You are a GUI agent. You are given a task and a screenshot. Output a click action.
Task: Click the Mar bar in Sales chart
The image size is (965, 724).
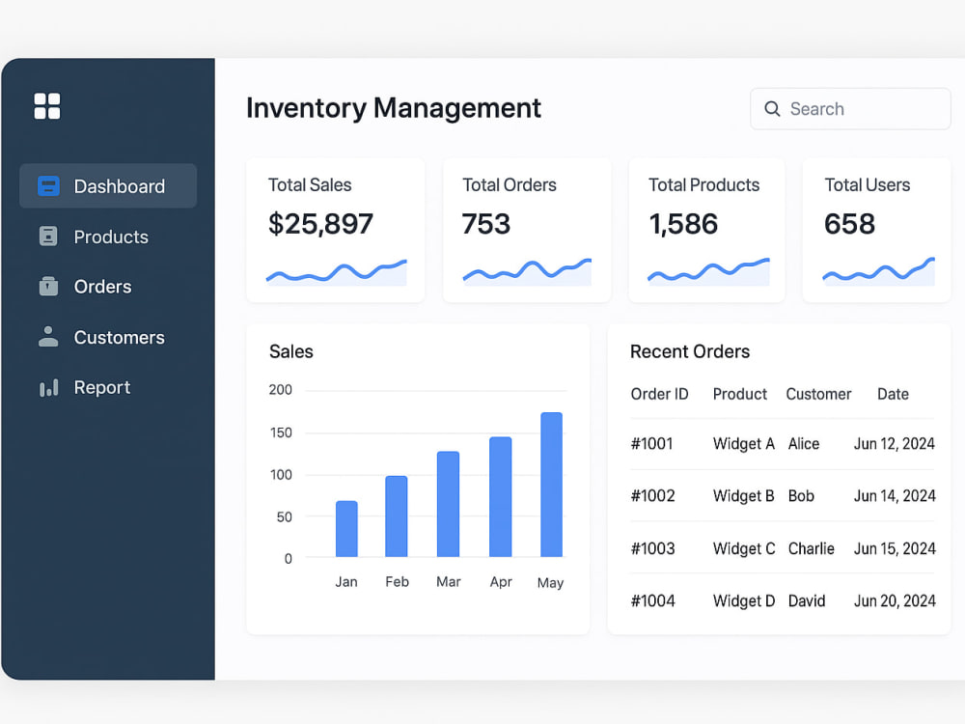[x=448, y=504]
